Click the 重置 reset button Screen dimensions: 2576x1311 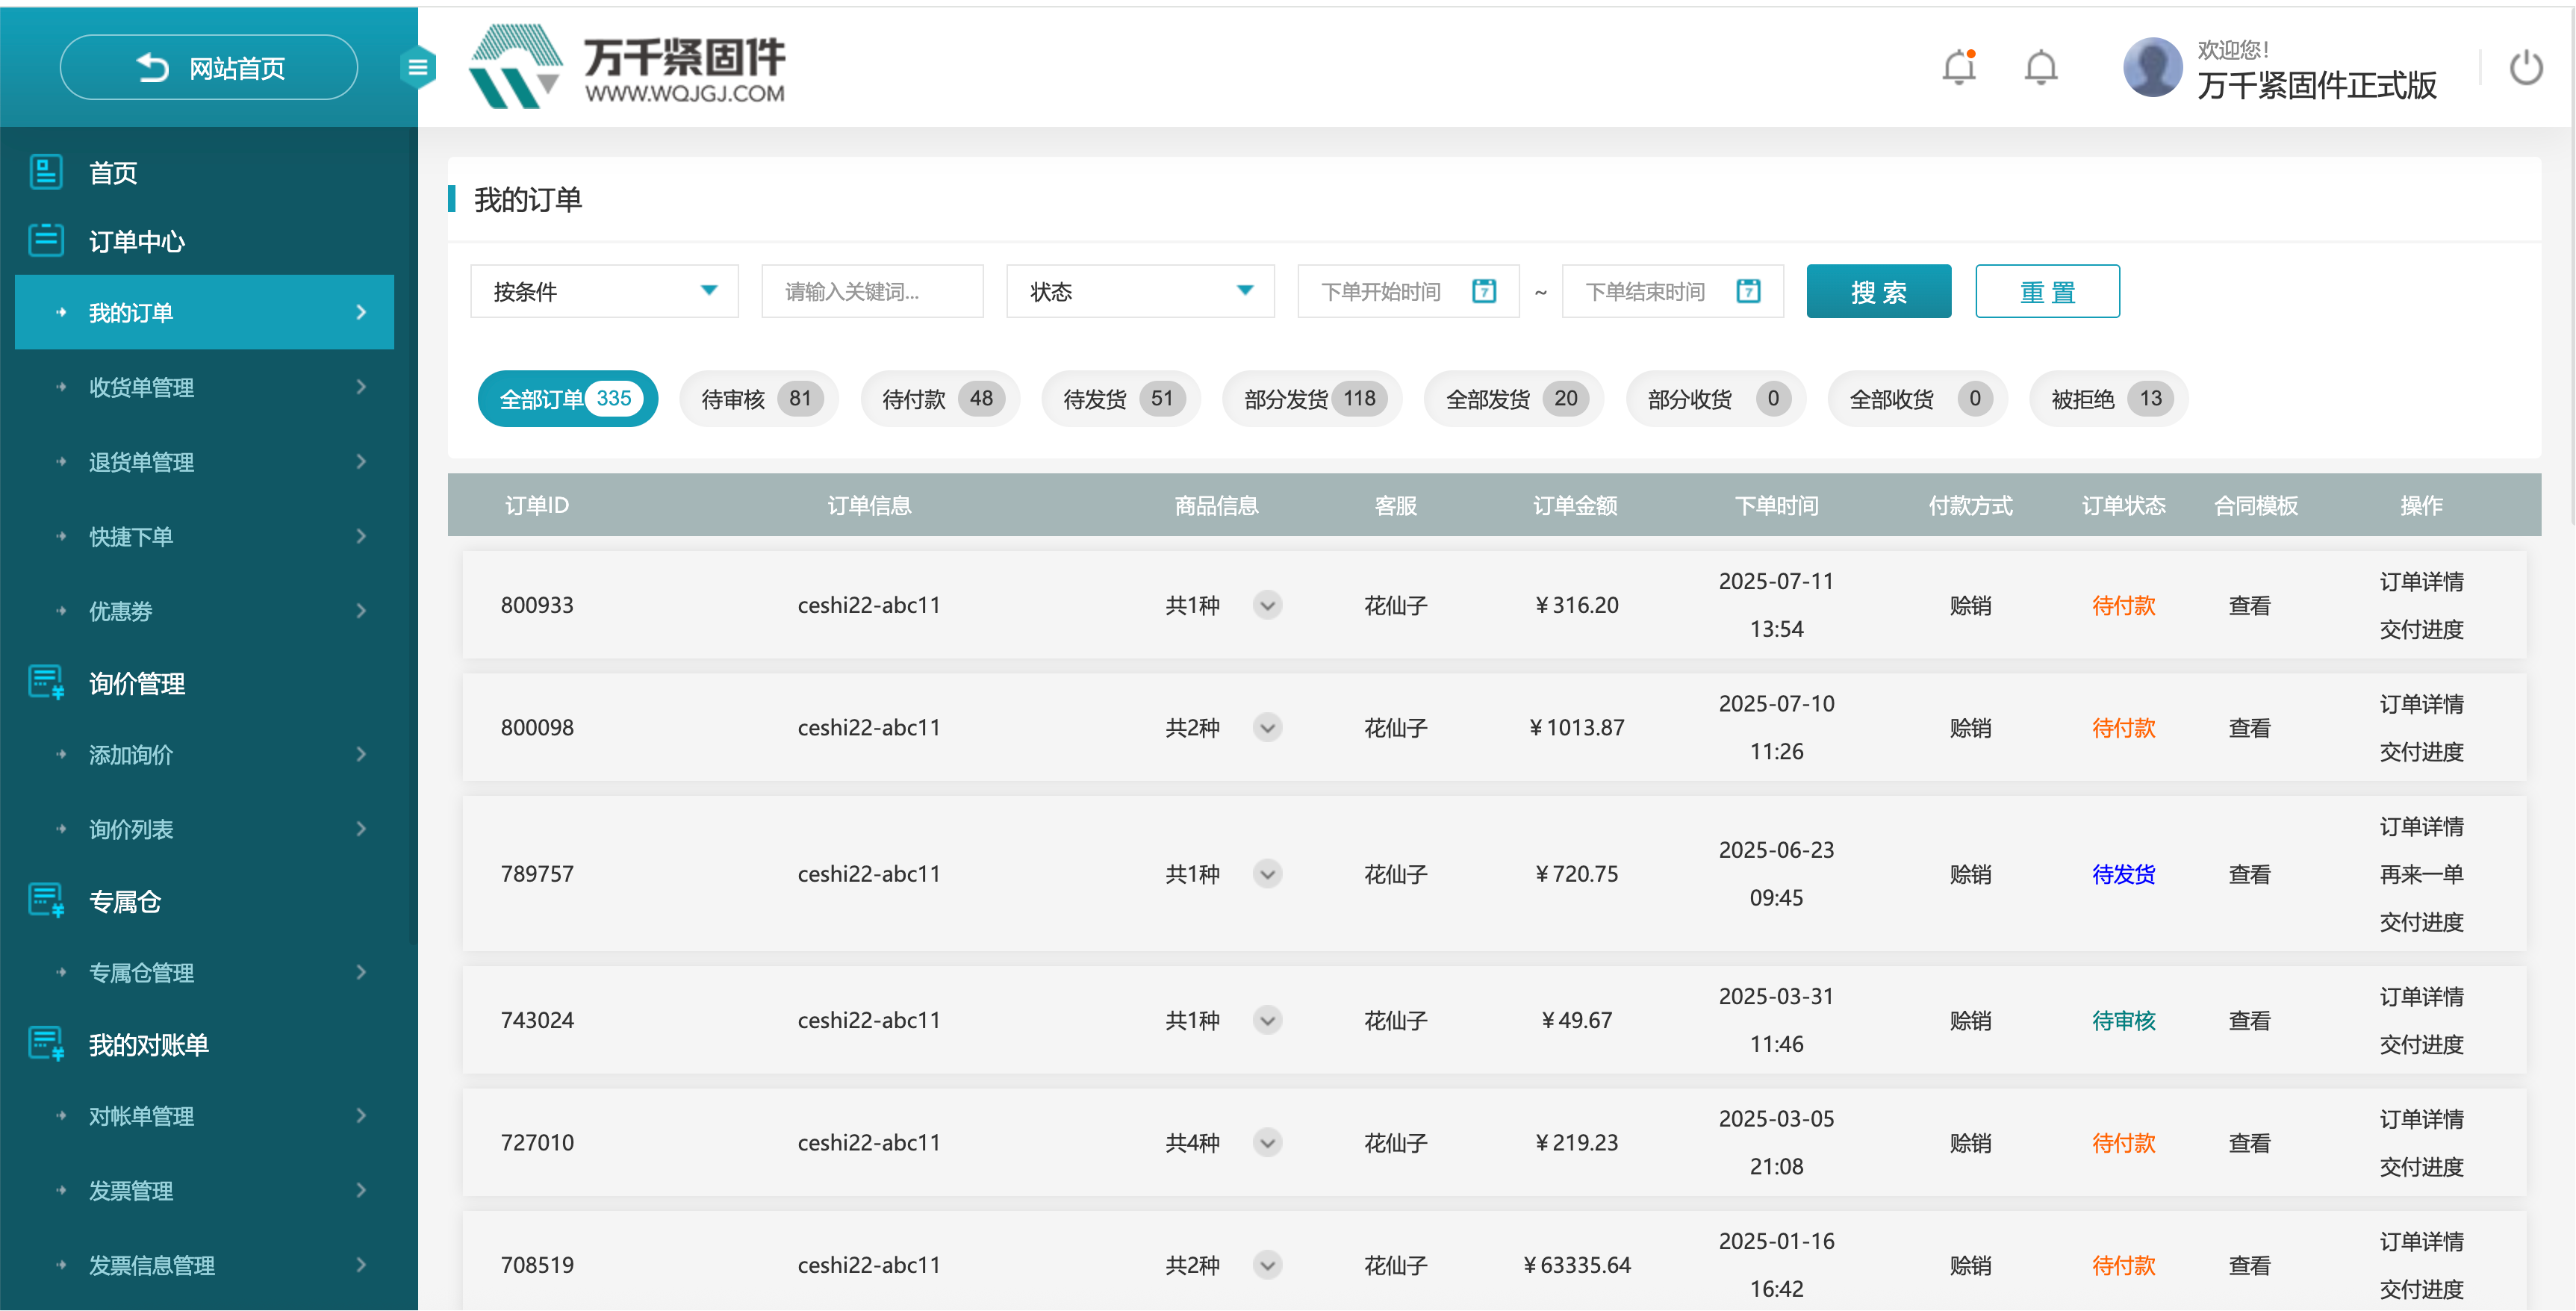2046,292
